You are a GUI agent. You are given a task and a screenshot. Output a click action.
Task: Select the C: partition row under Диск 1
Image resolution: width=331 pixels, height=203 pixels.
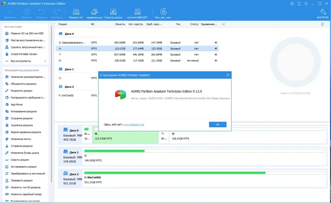77,78
